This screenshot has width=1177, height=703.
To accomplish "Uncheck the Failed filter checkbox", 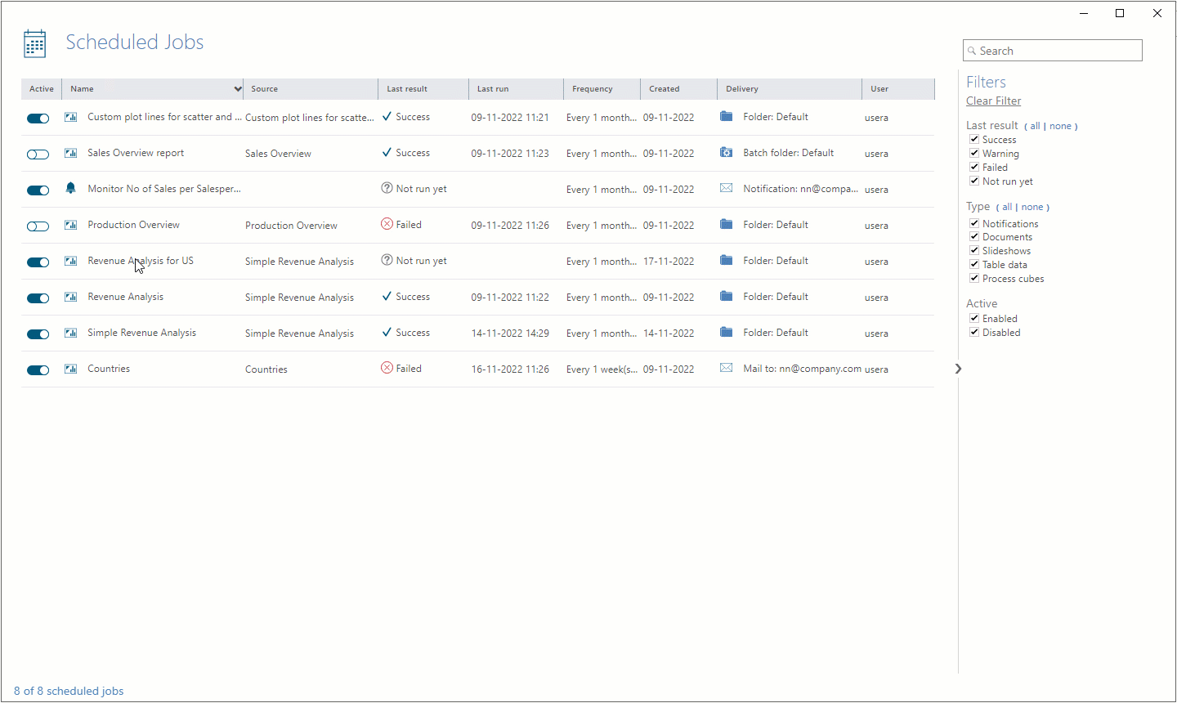I will pos(974,167).
